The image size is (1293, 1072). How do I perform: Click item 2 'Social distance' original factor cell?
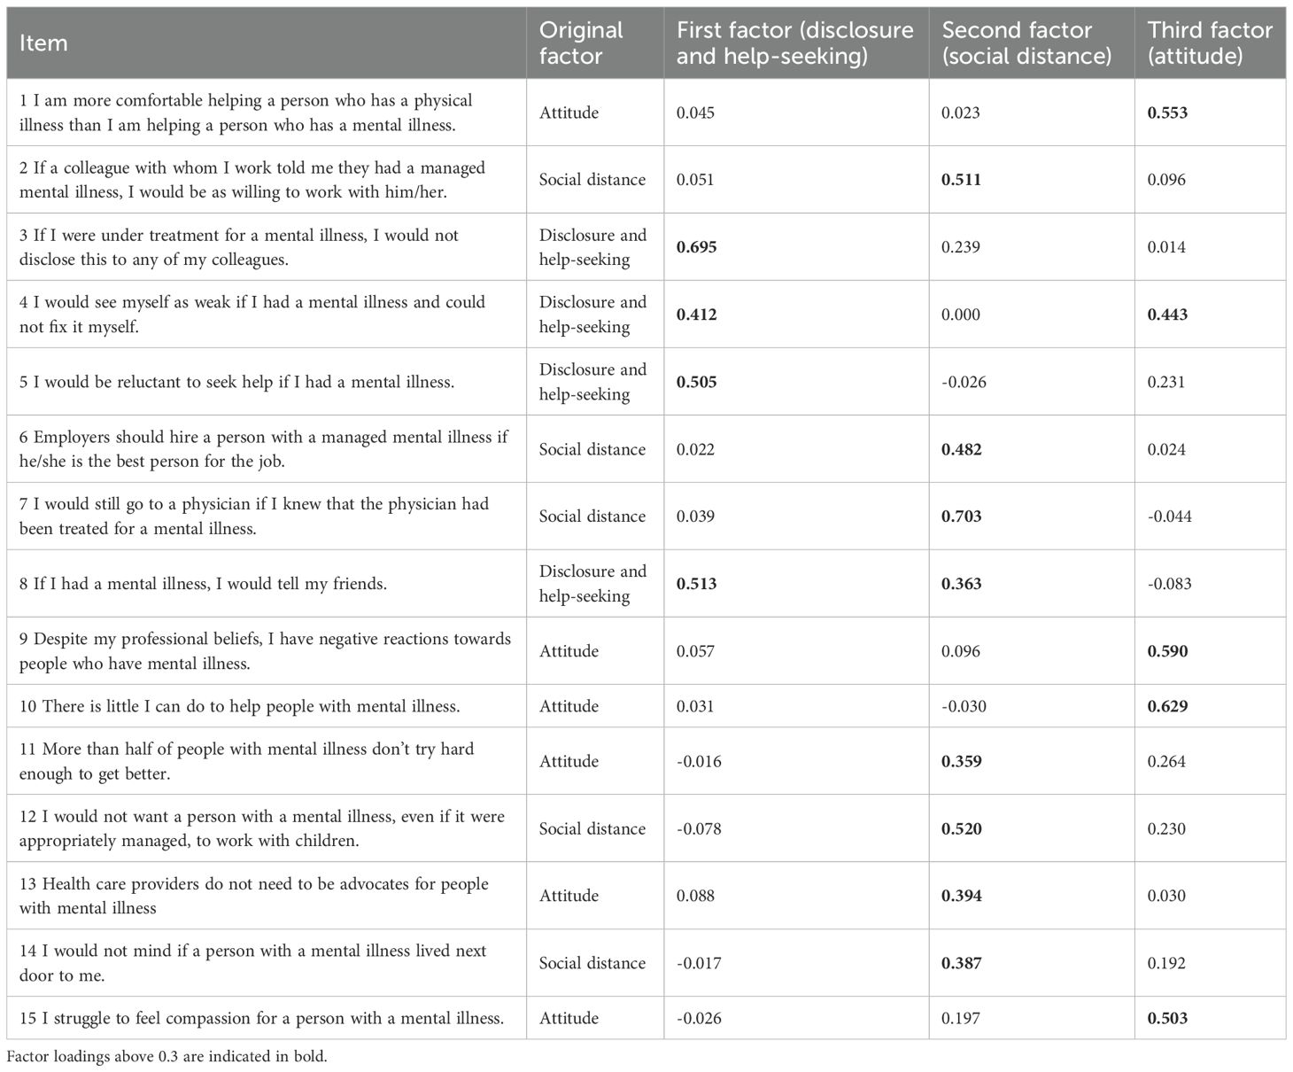[x=592, y=180]
